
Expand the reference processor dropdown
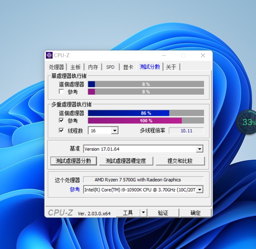(x=199, y=190)
